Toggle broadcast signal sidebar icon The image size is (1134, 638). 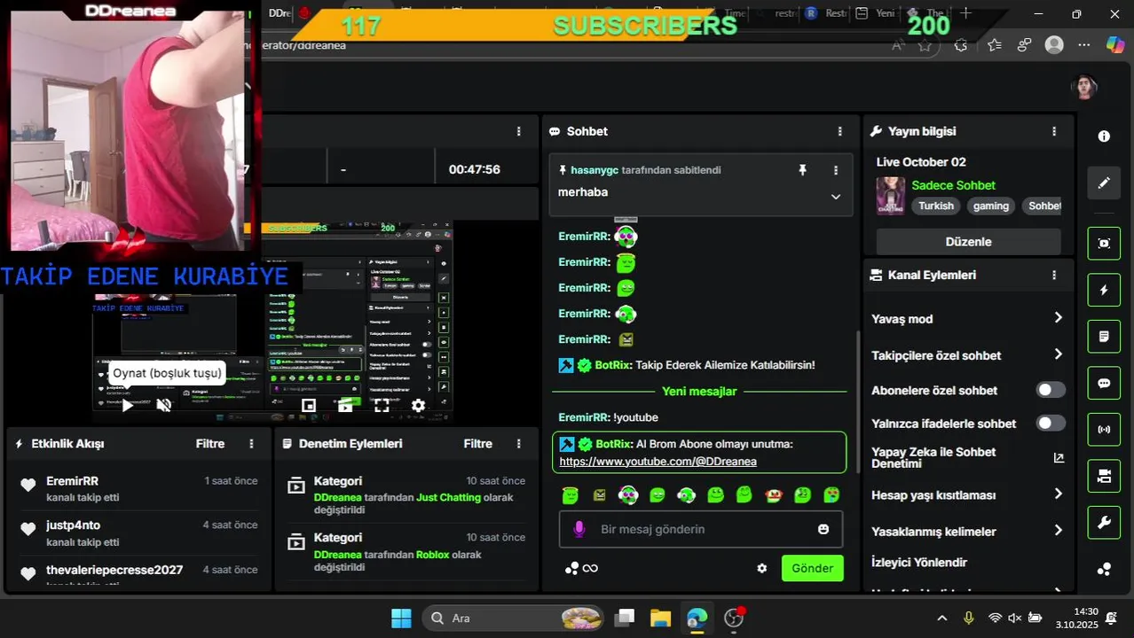1104,430
